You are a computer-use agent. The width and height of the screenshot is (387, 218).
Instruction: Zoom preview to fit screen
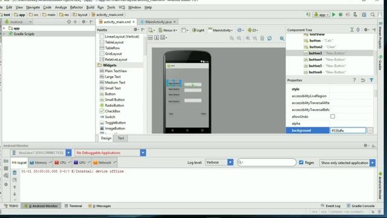tap(232, 38)
